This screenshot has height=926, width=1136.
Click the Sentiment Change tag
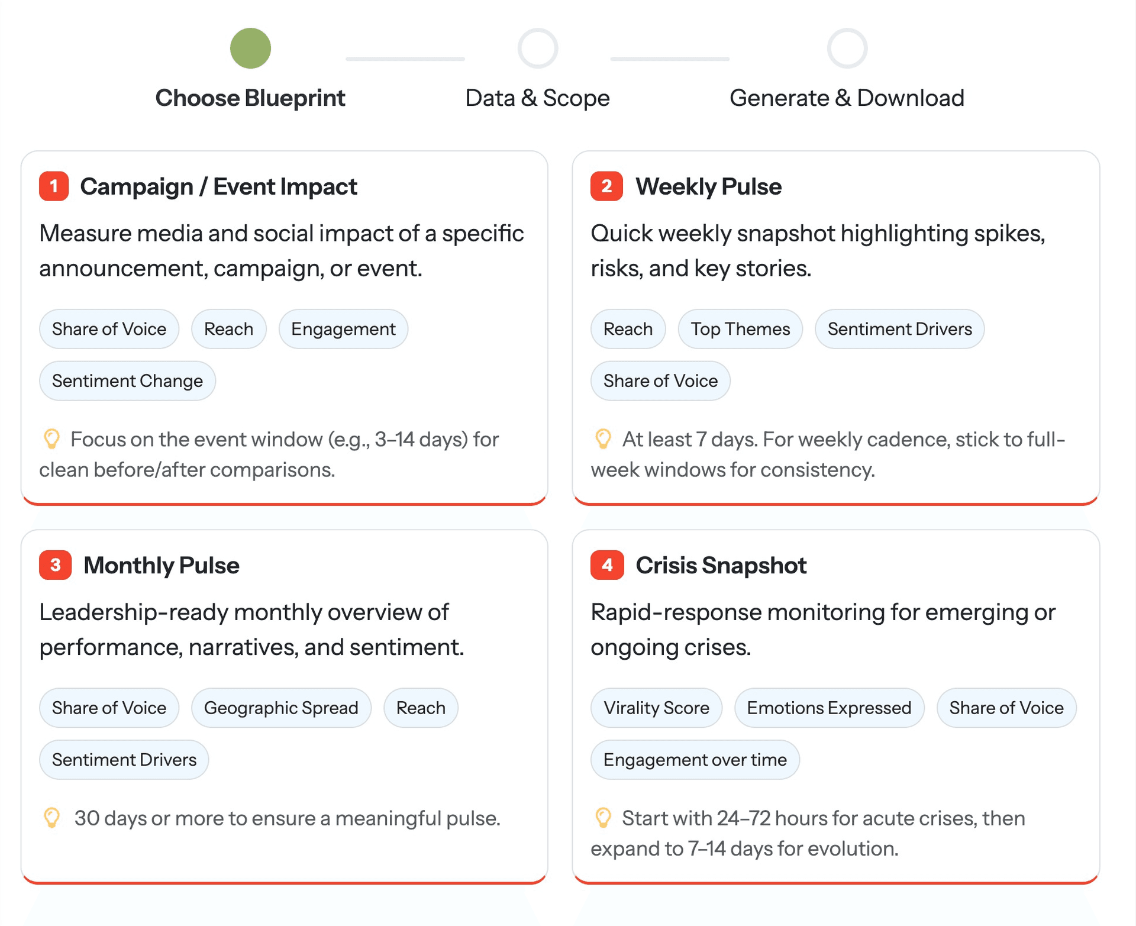127,381
